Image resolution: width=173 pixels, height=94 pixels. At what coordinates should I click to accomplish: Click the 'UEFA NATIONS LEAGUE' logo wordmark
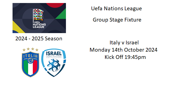[x=39, y=25]
